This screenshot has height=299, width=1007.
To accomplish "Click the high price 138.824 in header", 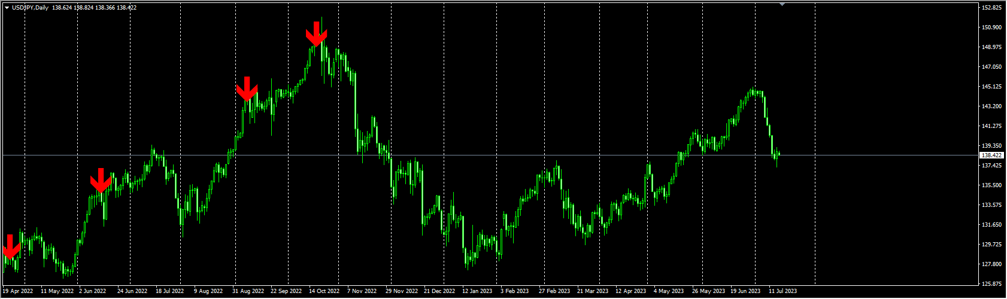I will point(84,8).
